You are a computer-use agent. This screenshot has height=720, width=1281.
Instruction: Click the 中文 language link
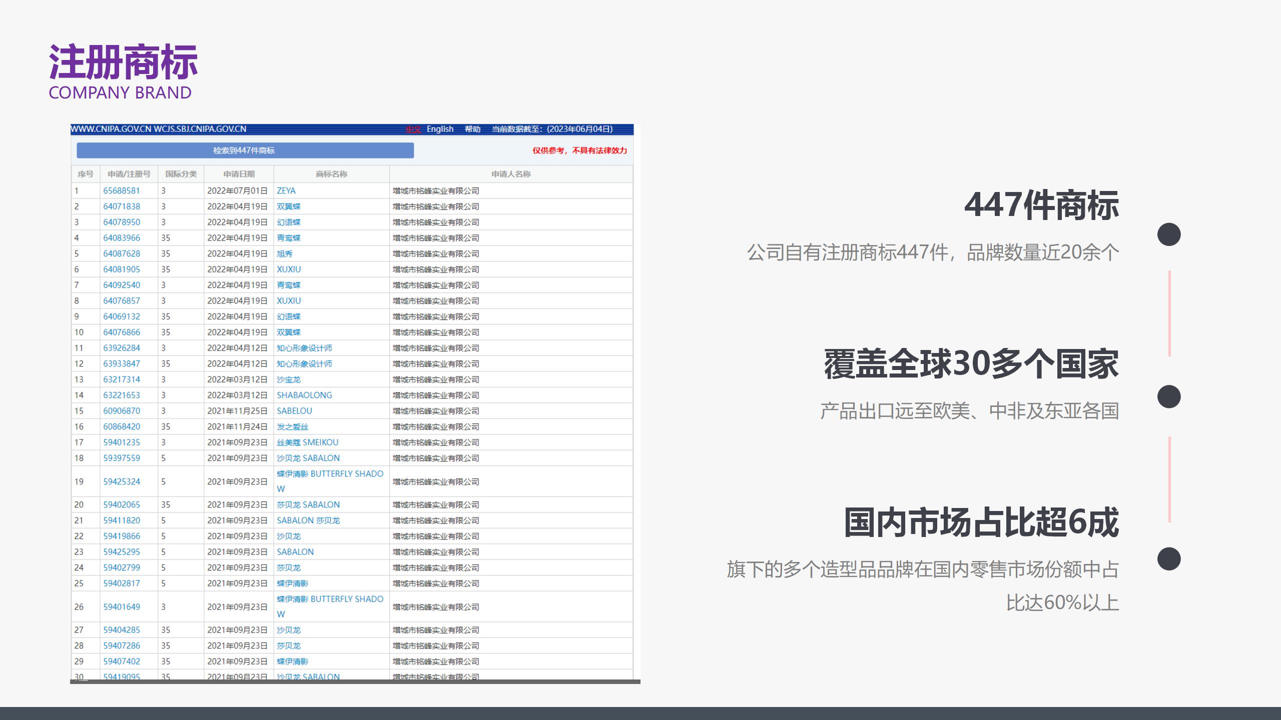[413, 129]
